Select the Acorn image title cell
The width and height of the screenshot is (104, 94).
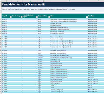[69, 86]
